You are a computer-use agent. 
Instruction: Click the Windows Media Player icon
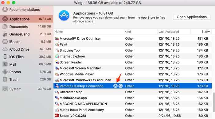pyautogui.click(x=57, y=74)
